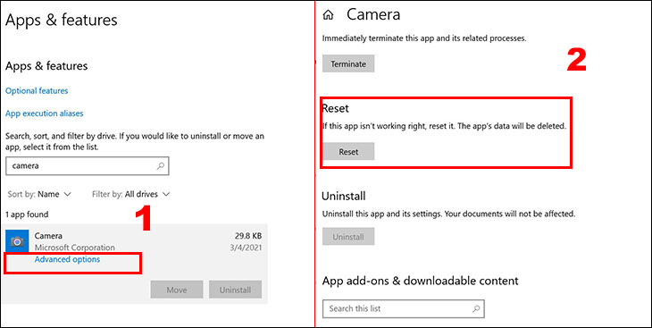Image resolution: width=652 pixels, height=328 pixels.
Task: Click the Move button
Action: point(177,290)
